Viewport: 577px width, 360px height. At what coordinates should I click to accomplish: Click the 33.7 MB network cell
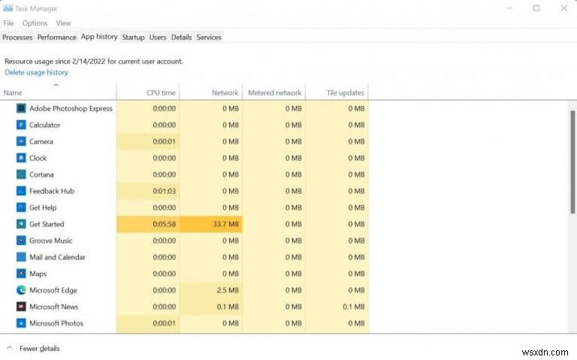pyautogui.click(x=211, y=224)
